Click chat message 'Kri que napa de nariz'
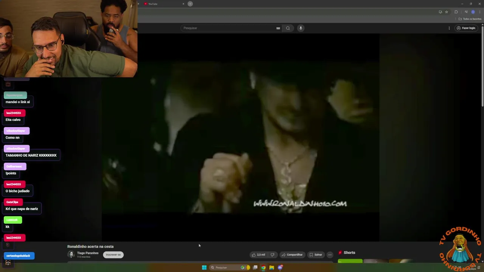Screen dimensions: 484x272 pyautogui.click(x=22, y=209)
